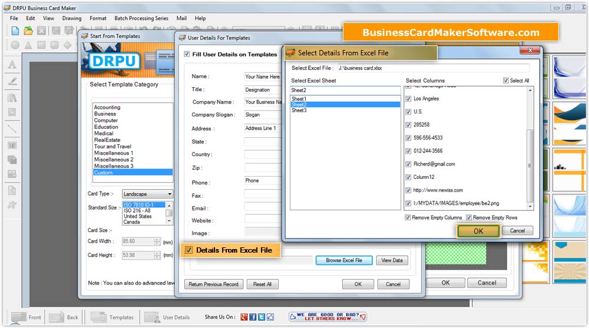This screenshot has width=589, height=328.
Task: Show the Back side of the card
Action: (64, 317)
